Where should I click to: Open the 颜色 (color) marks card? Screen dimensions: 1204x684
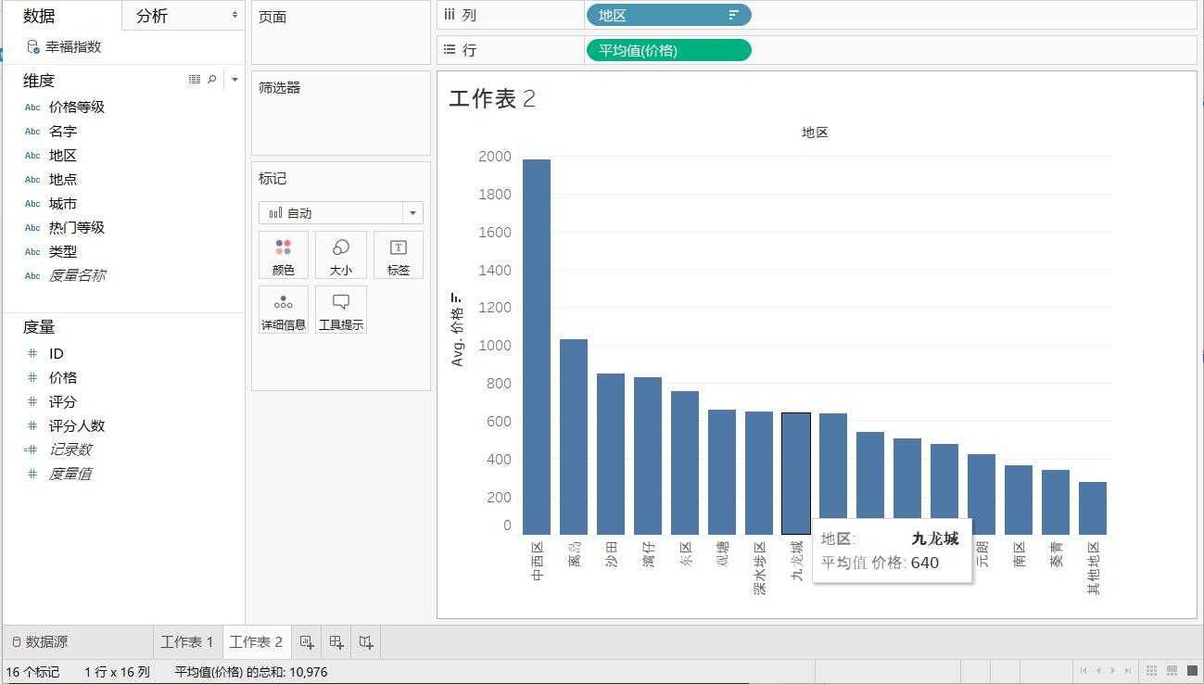[x=284, y=255]
